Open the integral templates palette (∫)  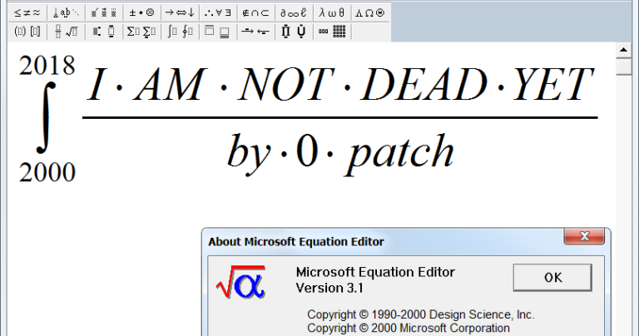pyautogui.click(x=180, y=32)
